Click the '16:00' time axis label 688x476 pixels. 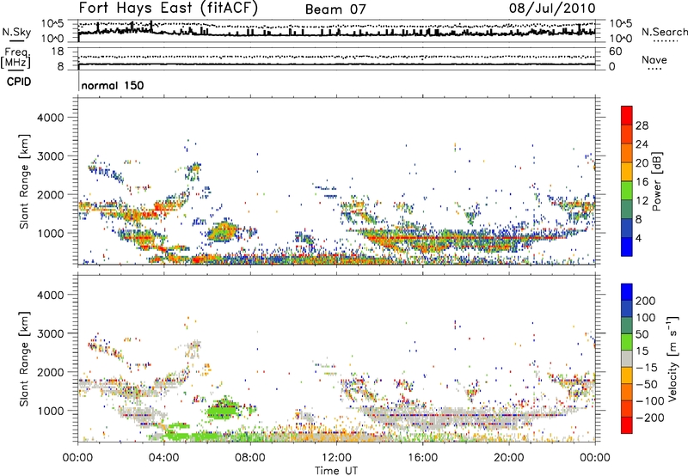[x=422, y=458]
